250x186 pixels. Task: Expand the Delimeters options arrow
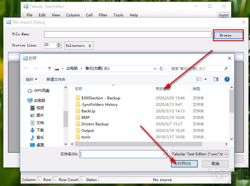(89, 45)
